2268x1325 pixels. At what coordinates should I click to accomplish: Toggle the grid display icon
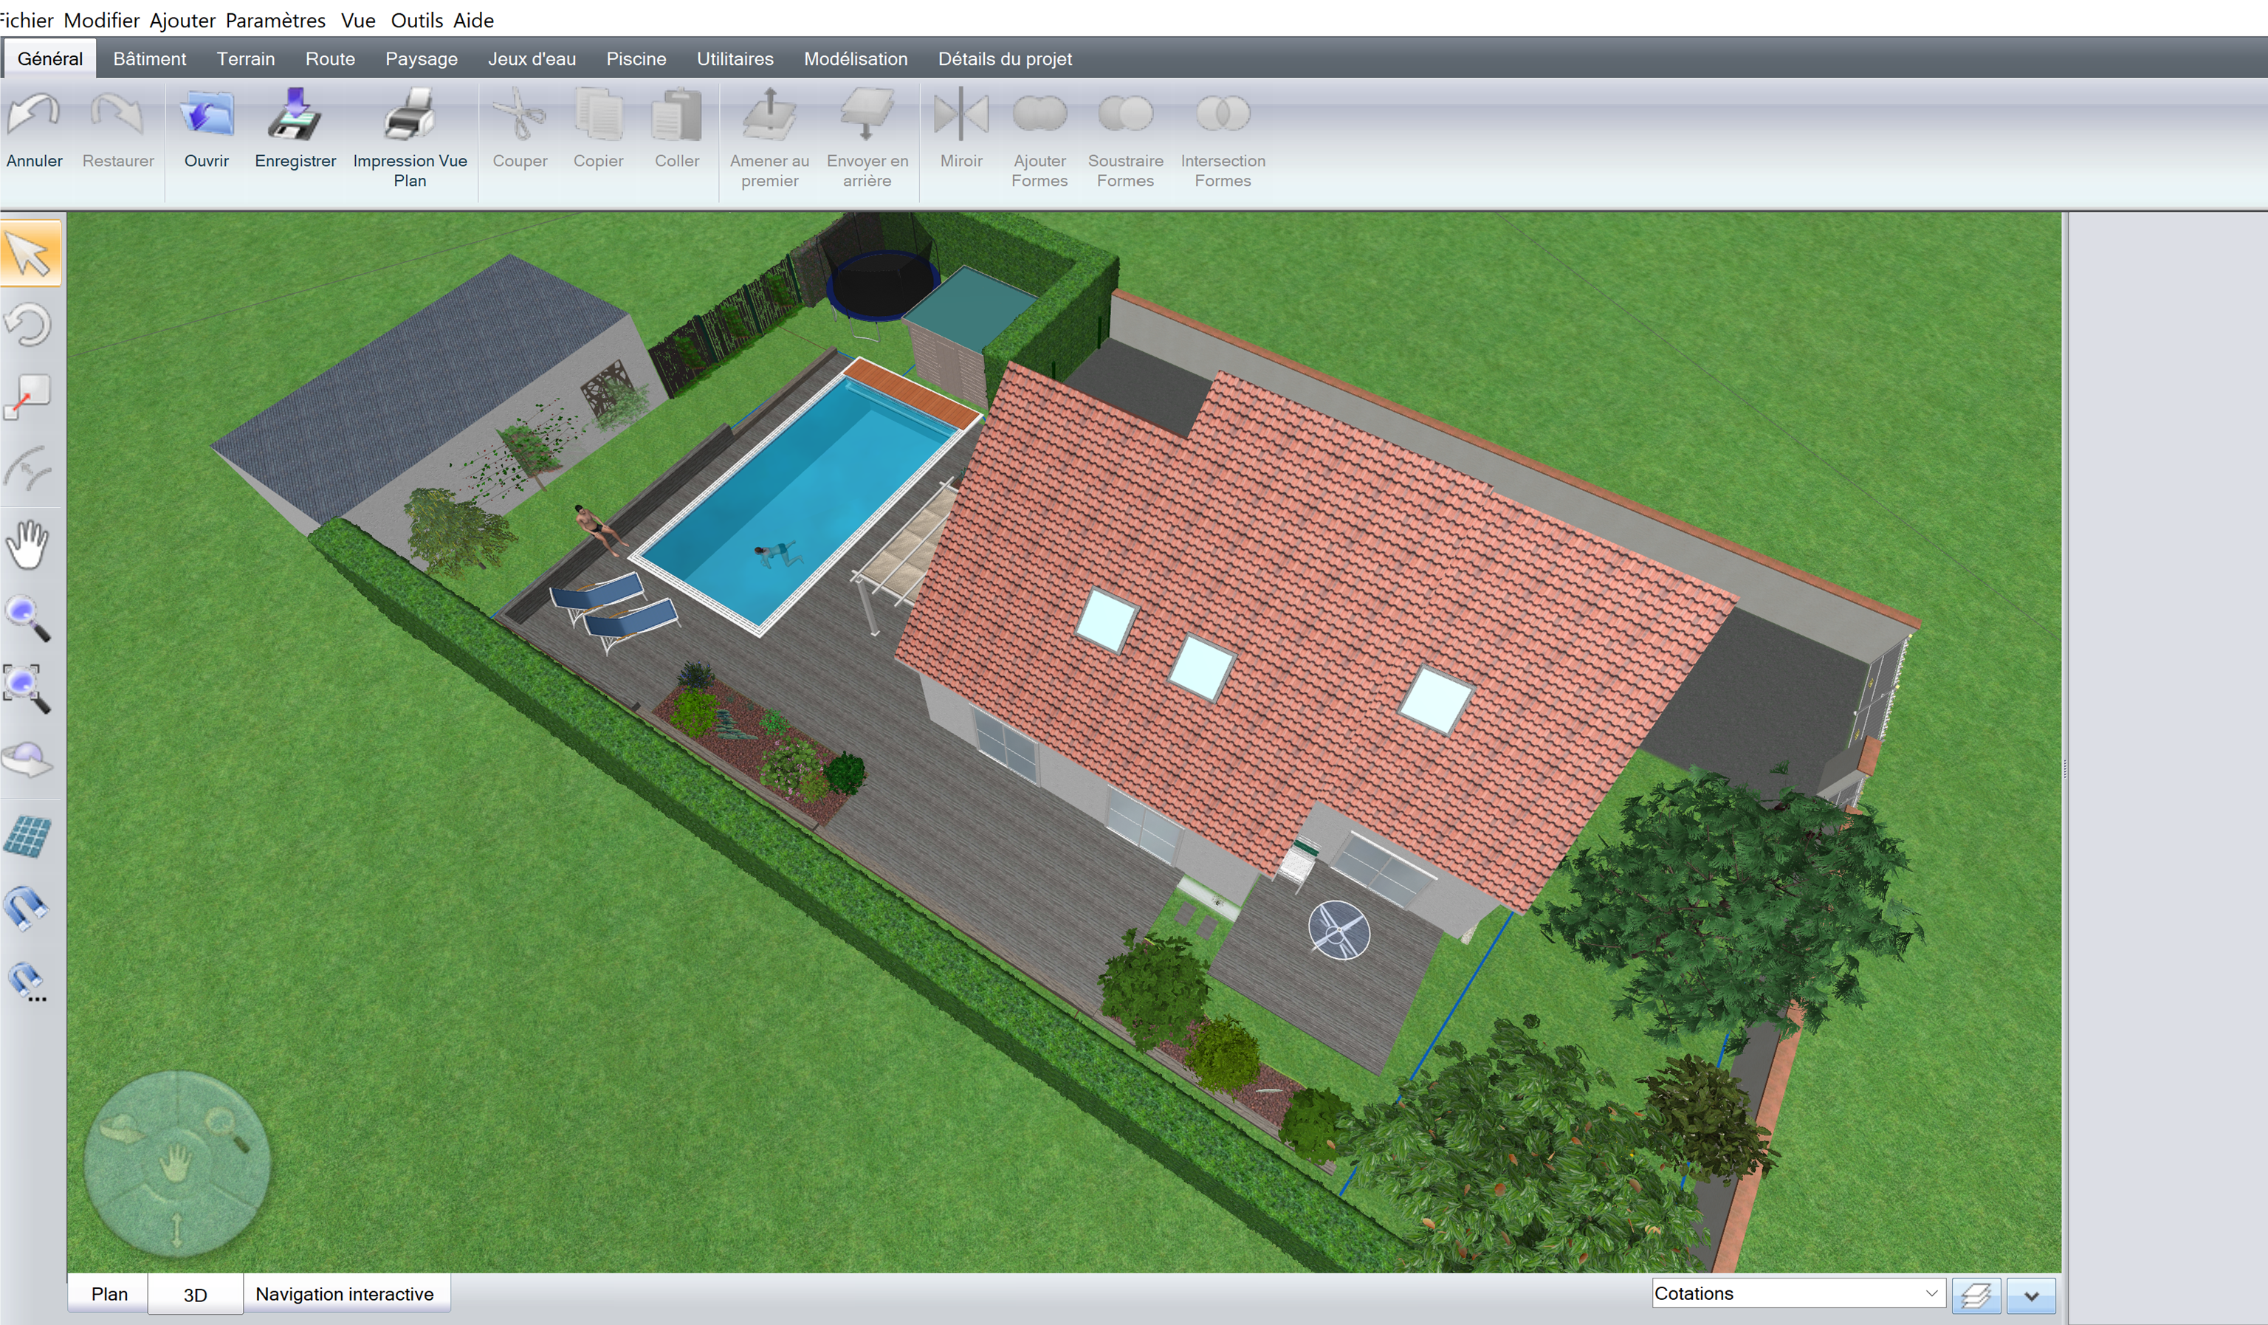(x=27, y=836)
